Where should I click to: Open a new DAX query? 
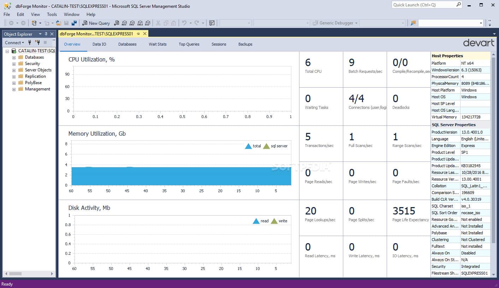tap(148, 23)
